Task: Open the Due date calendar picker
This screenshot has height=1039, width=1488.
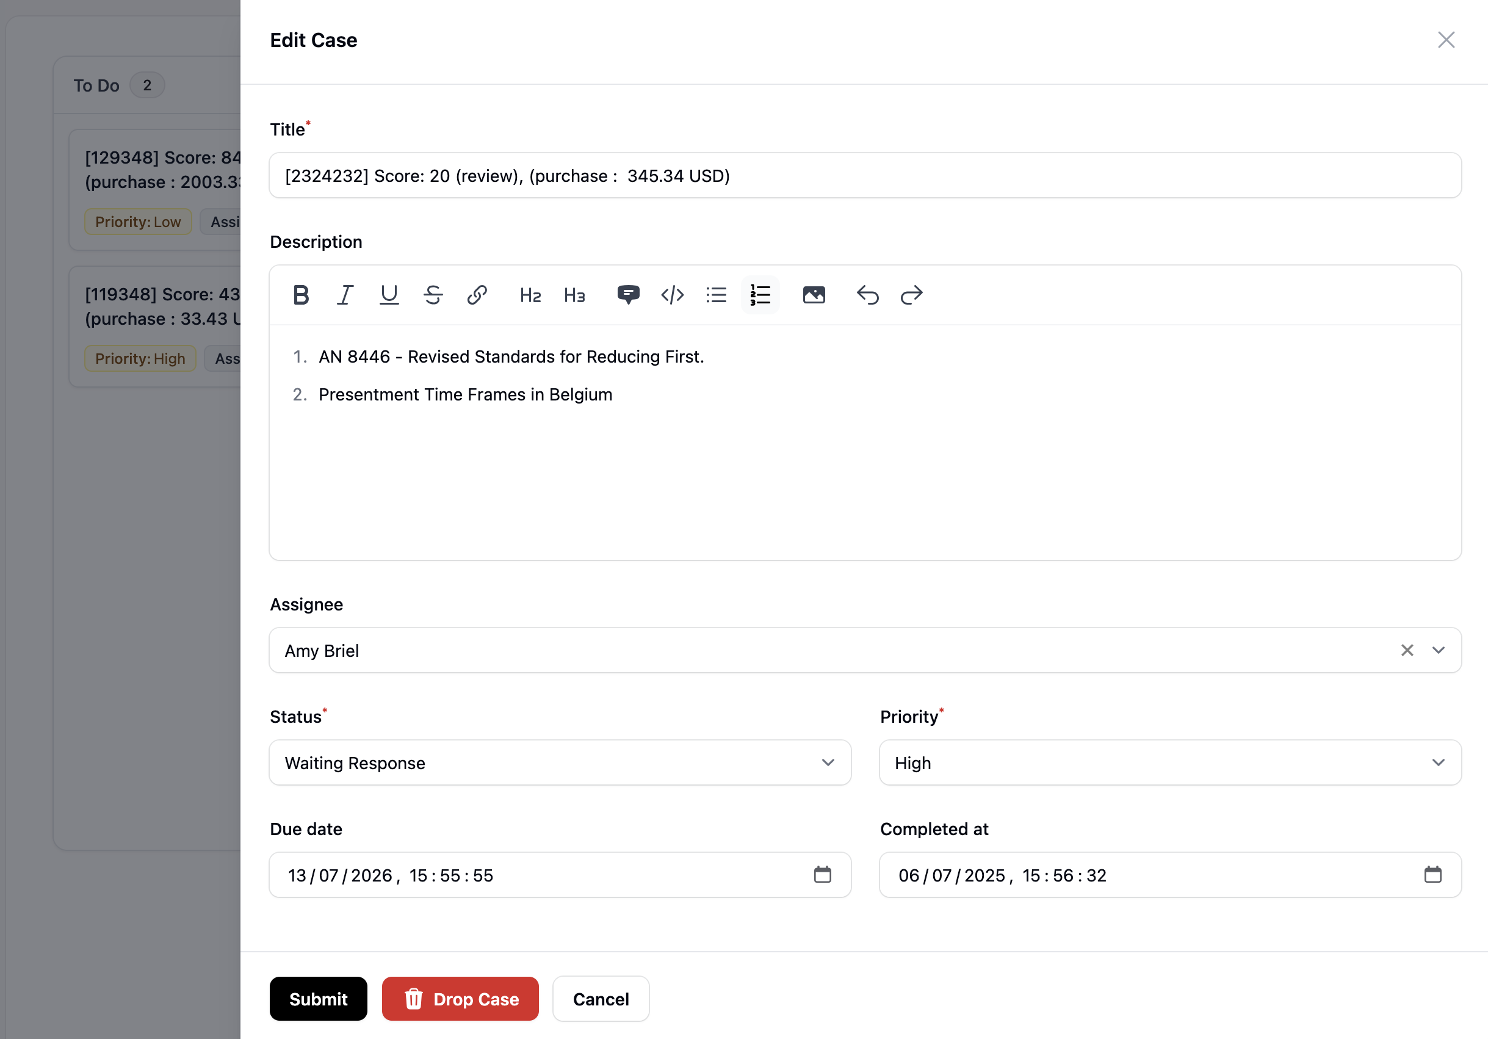Action: (822, 874)
